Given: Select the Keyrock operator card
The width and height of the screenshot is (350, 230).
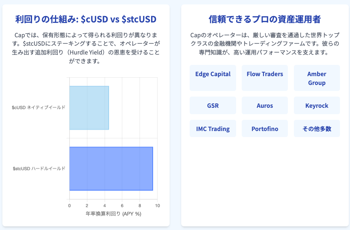Looking at the screenshot, I should 317,105.
